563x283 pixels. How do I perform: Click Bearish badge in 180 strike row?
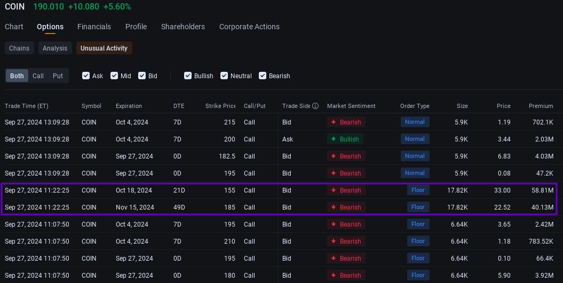pos(346,276)
